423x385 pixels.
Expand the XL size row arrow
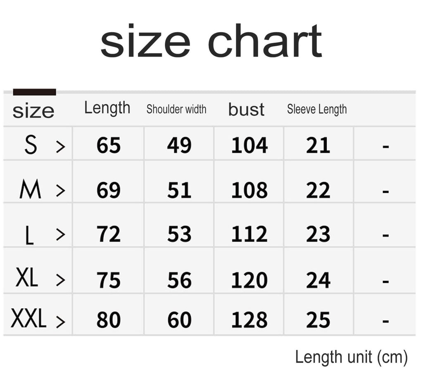coord(61,280)
